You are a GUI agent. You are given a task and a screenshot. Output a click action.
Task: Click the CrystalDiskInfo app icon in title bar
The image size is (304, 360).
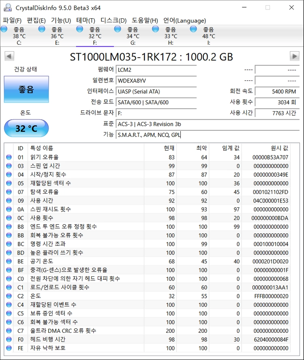pos(8,8)
